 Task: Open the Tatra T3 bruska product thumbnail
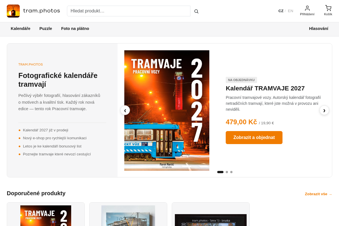pyautogui.click(x=211, y=220)
